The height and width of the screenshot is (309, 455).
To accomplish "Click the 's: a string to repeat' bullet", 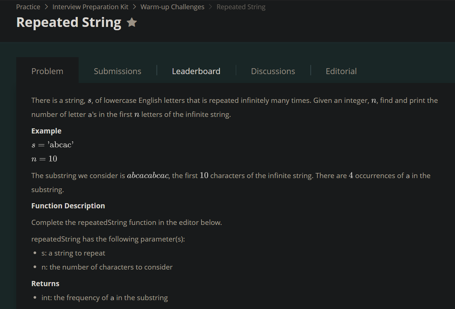I will (x=73, y=253).
